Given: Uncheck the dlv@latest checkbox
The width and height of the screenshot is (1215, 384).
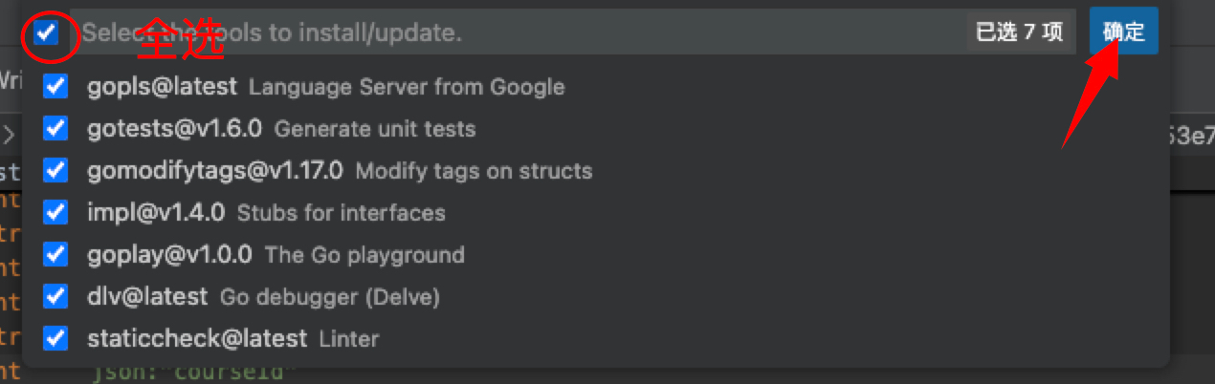Looking at the screenshot, I should tap(56, 296).
